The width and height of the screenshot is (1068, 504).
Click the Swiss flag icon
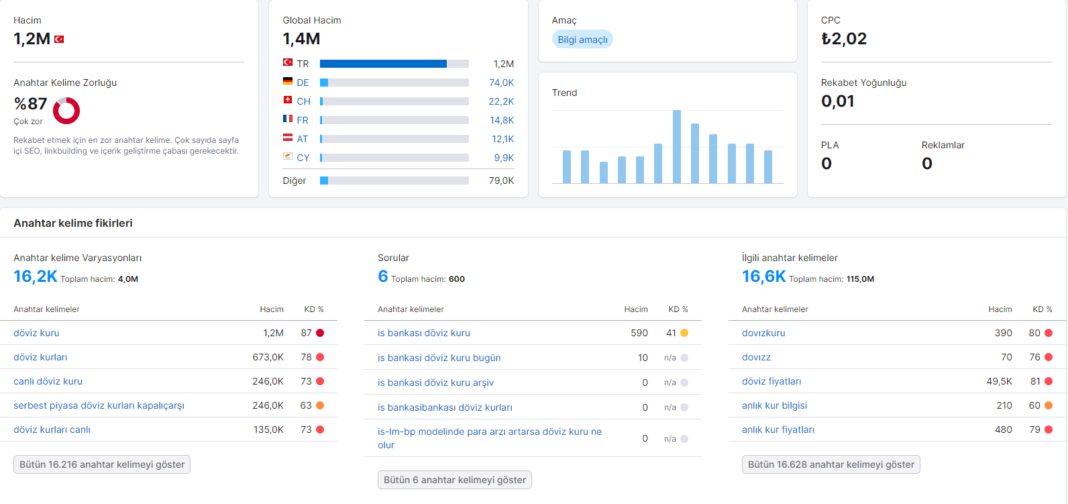point(288,100)
